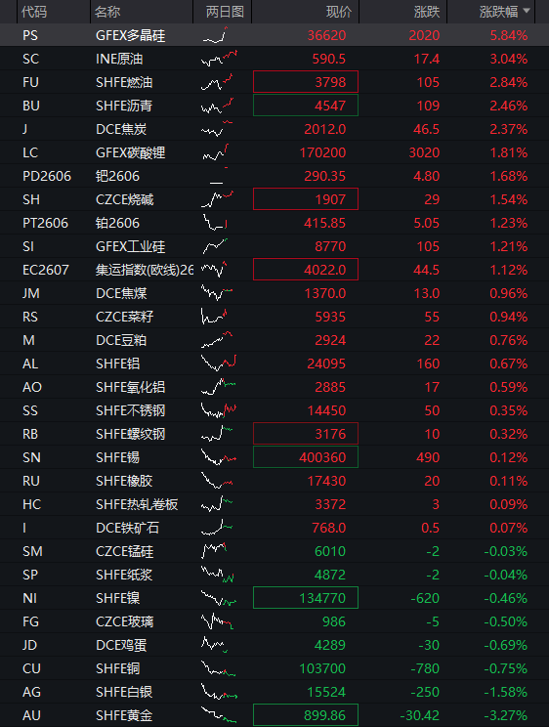Select the PD2606 palladium contract code
This screenshot has width=549, height=727.
pos(47,176)
